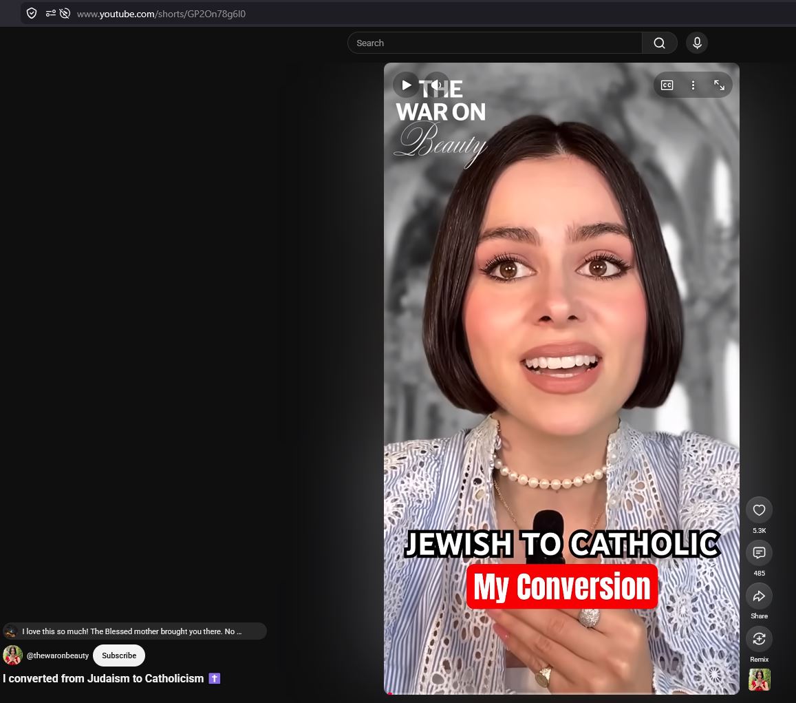
Task: Open the sound source thumbnail below Remix
Action: click(x=760, y=680)
